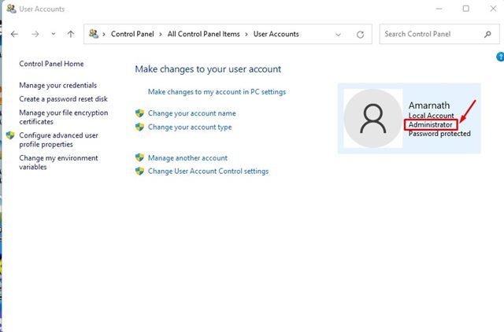Go up one level with the up arrow
Viewport: 504px width, 332px height.
71,34
